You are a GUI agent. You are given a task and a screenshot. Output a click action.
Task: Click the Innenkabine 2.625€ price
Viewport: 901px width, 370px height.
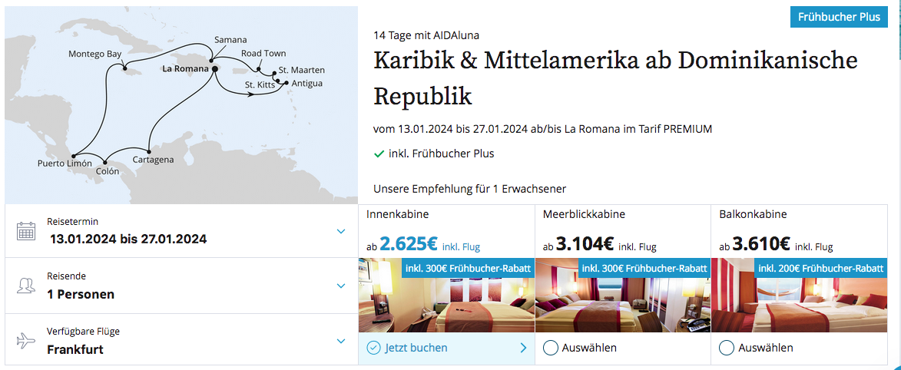coord(409,244)
